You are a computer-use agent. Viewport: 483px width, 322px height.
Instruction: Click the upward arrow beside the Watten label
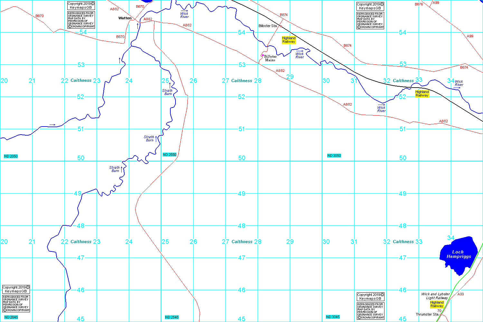(x=138, y=26)
